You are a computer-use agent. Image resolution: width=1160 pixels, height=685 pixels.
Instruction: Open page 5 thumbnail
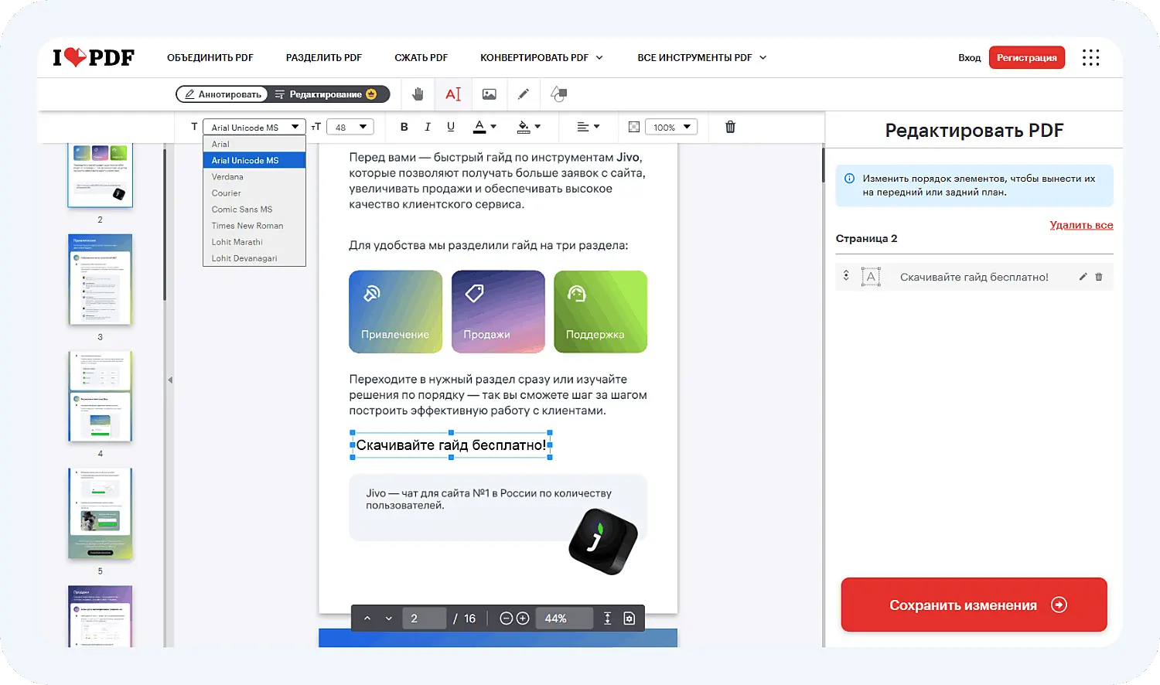point(101,513)
